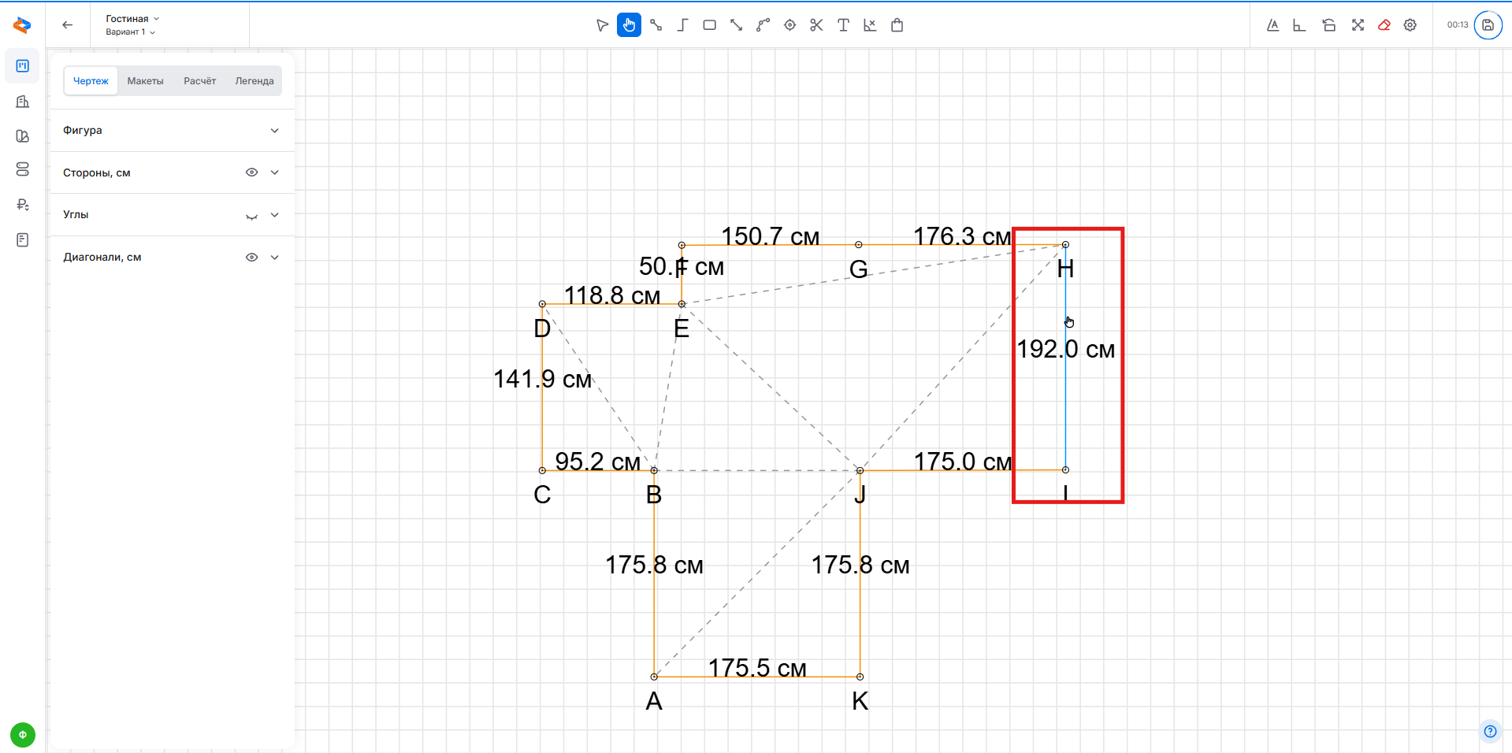This screenshot has width=1512, height=753.
Task: Expand the Фигура section
Action: [274, 131]
